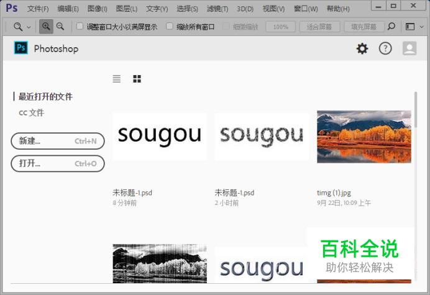Open 未标题-1.psd thumbnail from 8 分钟前

click(x=160, y=136)
